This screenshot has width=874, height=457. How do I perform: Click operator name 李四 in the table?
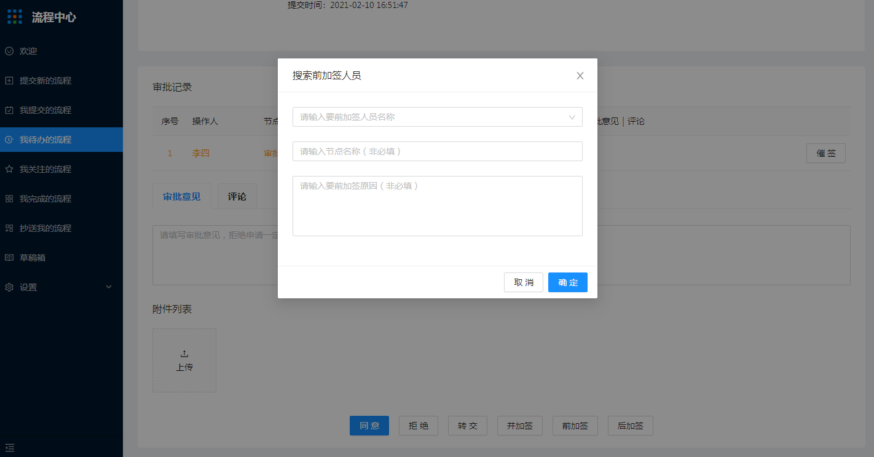(x=201, y=153)
